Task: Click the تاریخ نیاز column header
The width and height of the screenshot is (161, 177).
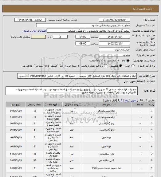Action: 16,105
